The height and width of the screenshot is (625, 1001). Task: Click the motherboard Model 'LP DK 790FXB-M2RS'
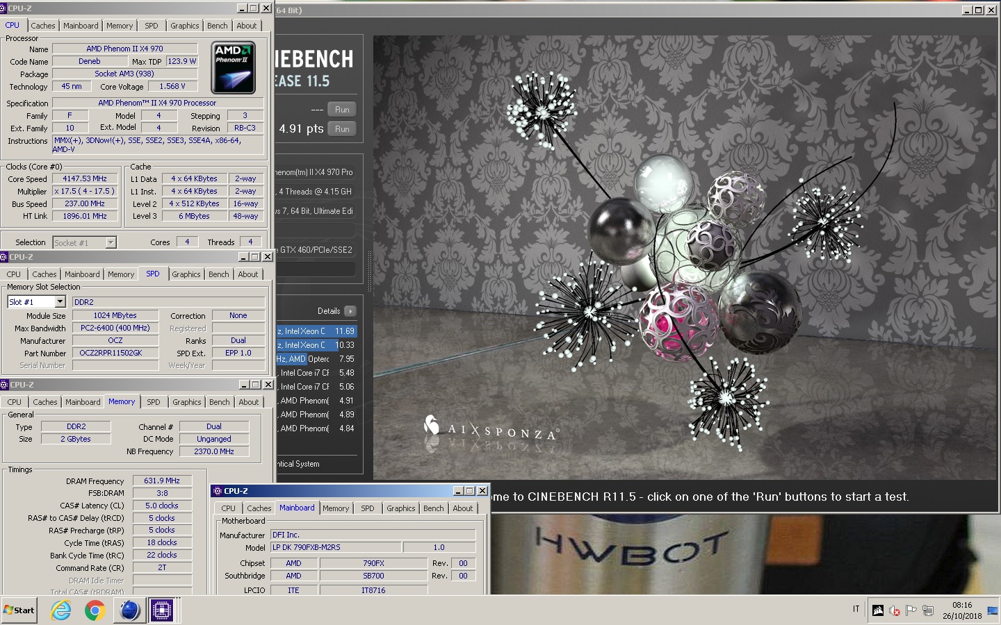click(336, 547)
